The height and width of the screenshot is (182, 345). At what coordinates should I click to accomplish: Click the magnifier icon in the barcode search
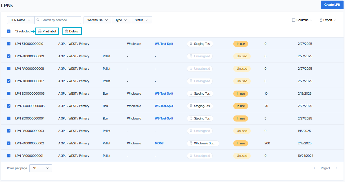(x=38, y=20)
